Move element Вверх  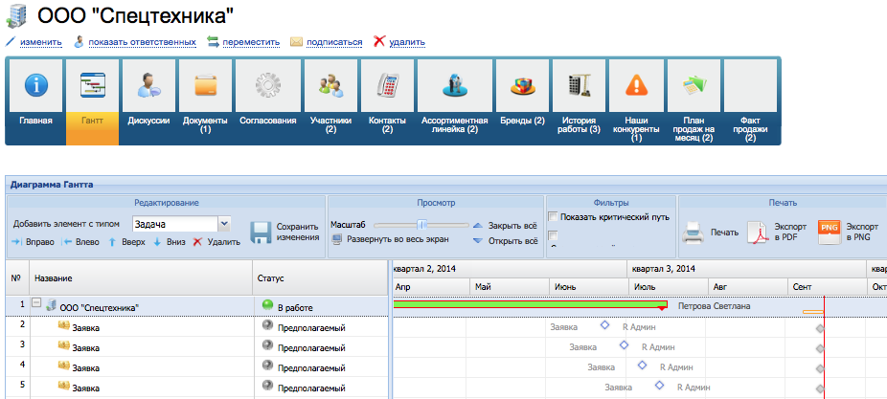126,242
